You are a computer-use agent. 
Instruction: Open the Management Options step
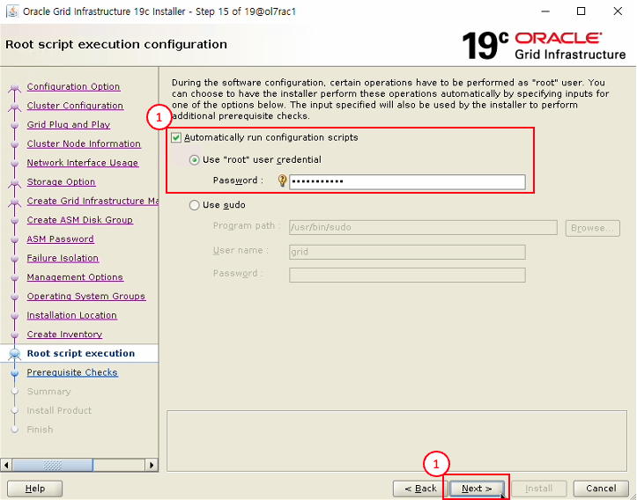point(75,277)
